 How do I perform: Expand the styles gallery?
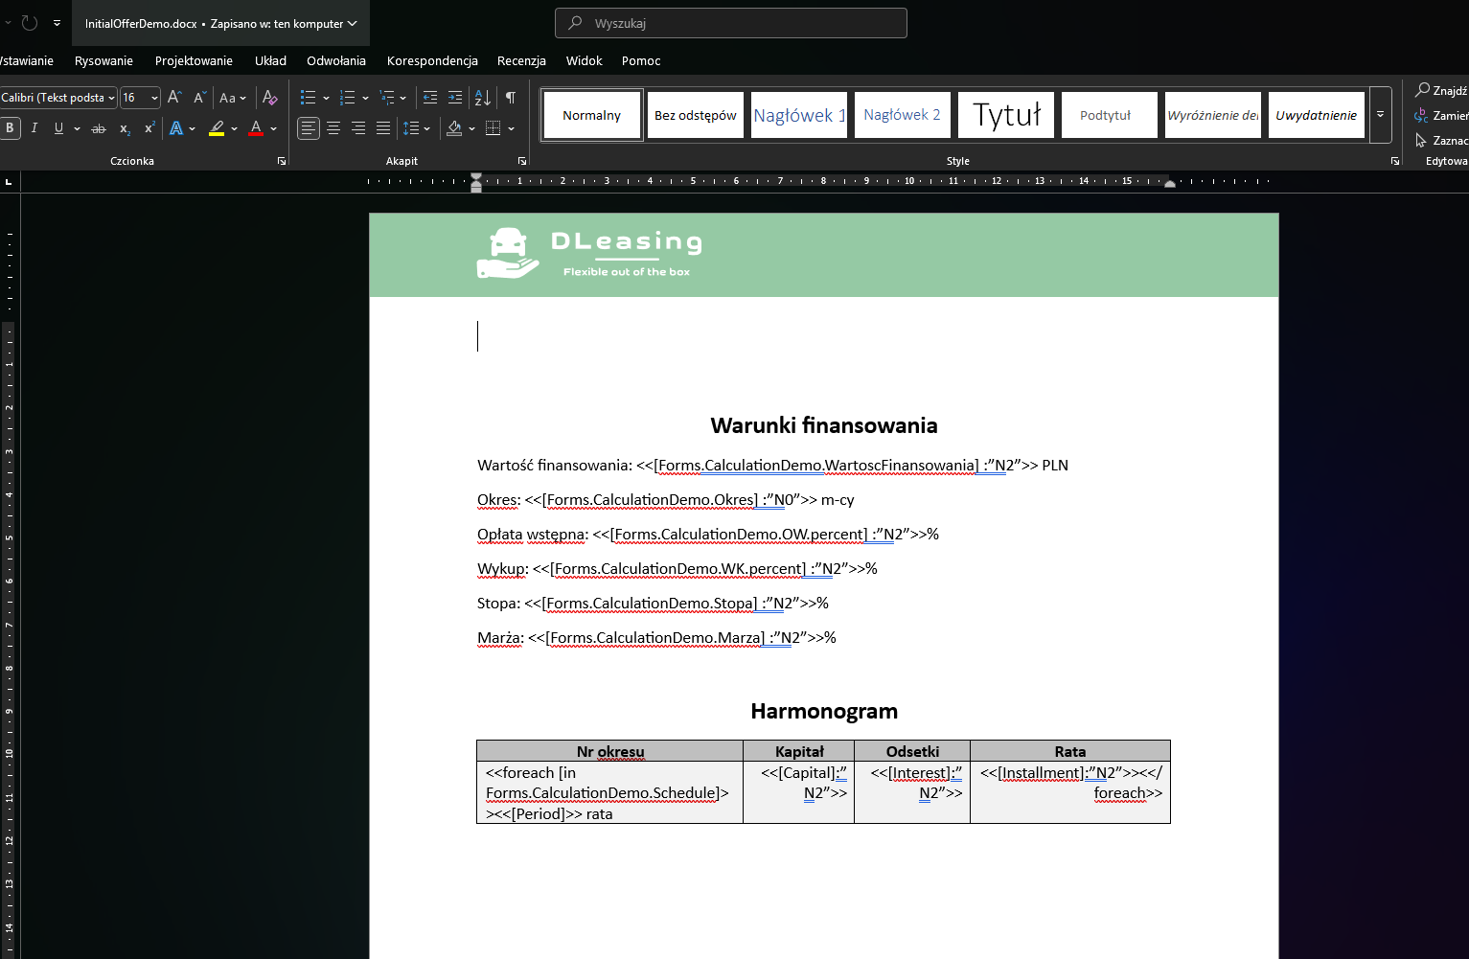click(1380, 115)
